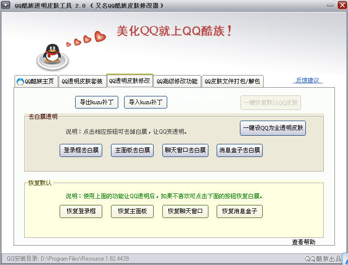Minimize the window via title bar button
This screenshot has width=348, height=265.
point(330,5)
